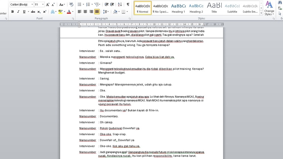Image resolution: width=283 pixels, height=159 pixels.
Task: Apply red font color
Action: pos(69,12)
